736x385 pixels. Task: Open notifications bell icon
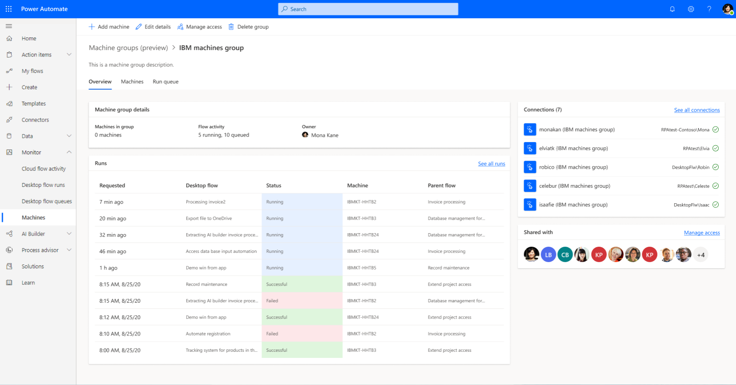(x=672, y=9)
